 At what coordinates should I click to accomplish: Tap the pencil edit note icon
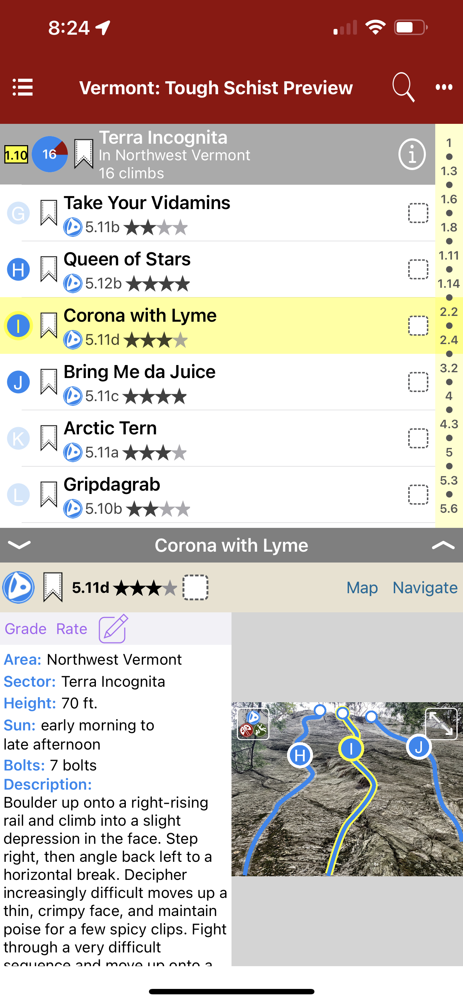[x=113, y=629]
